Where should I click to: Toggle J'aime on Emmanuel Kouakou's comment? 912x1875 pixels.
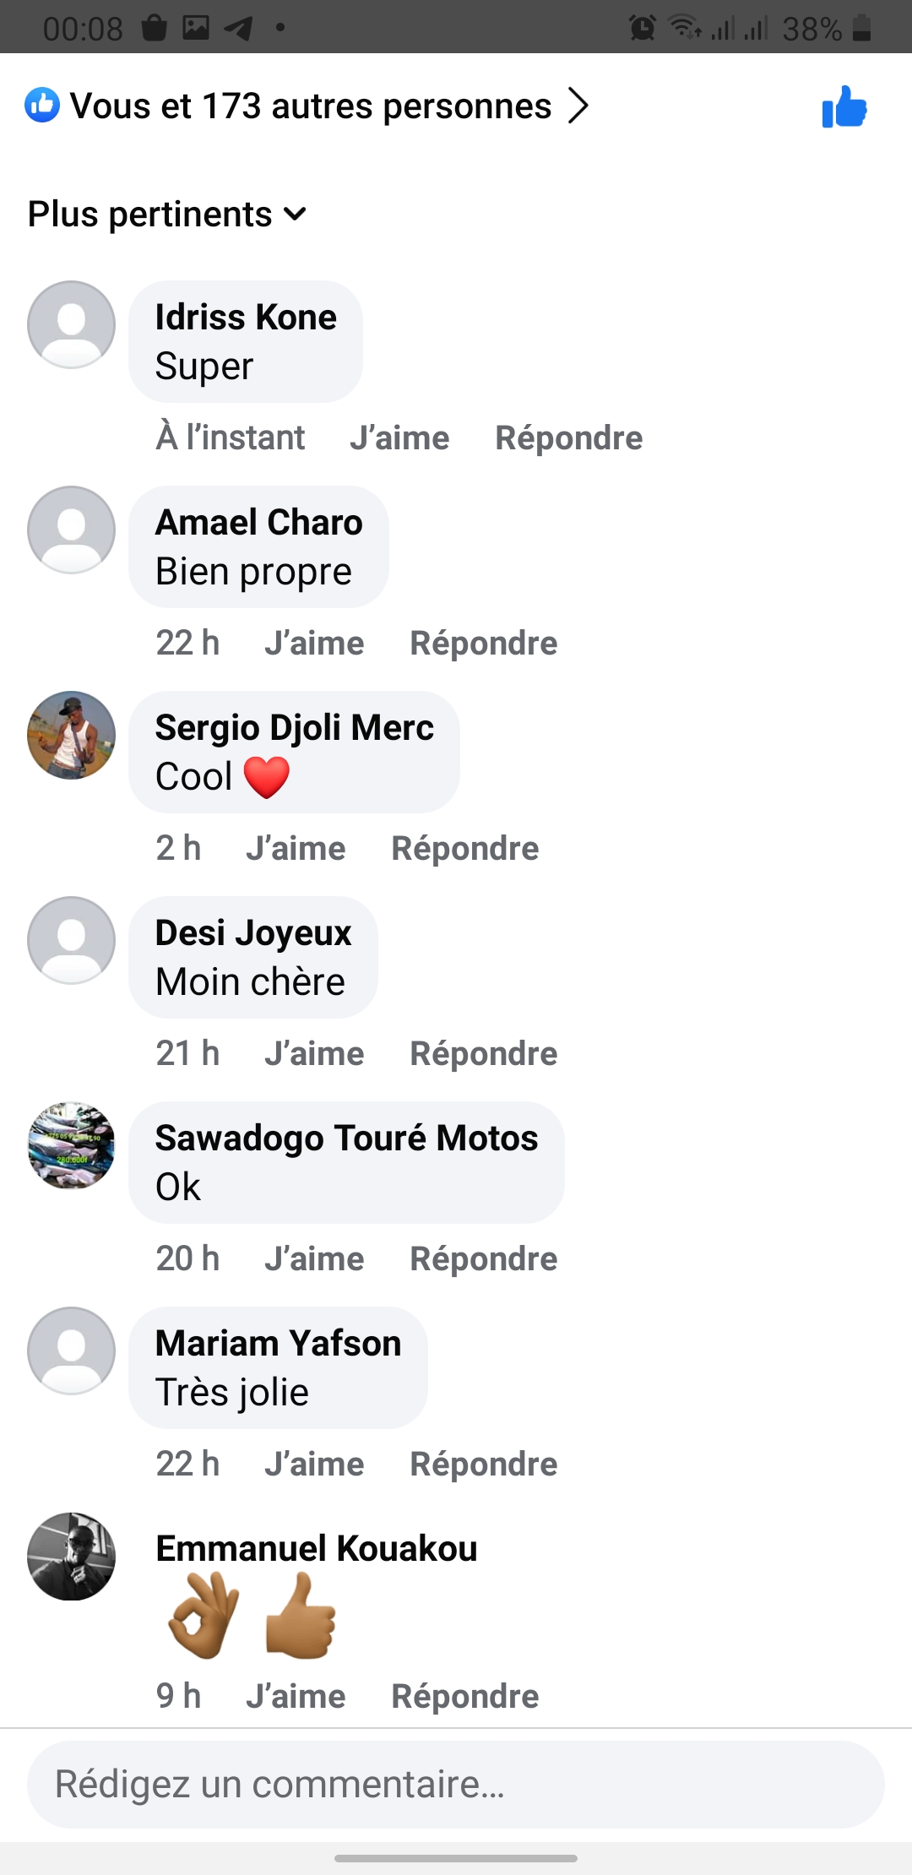pyautogui.click(x=296, y=1697)
